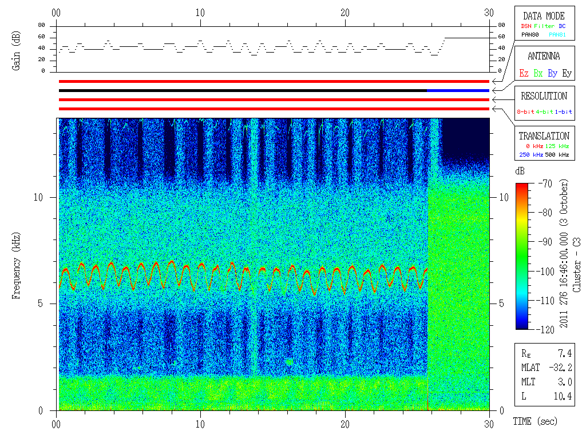Viewport: 586px width, 439px height.
Task: Click the red translation status bar
Action: [x=274, y=109]
